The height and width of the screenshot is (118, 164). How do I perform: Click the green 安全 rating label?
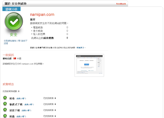[14, 35]
